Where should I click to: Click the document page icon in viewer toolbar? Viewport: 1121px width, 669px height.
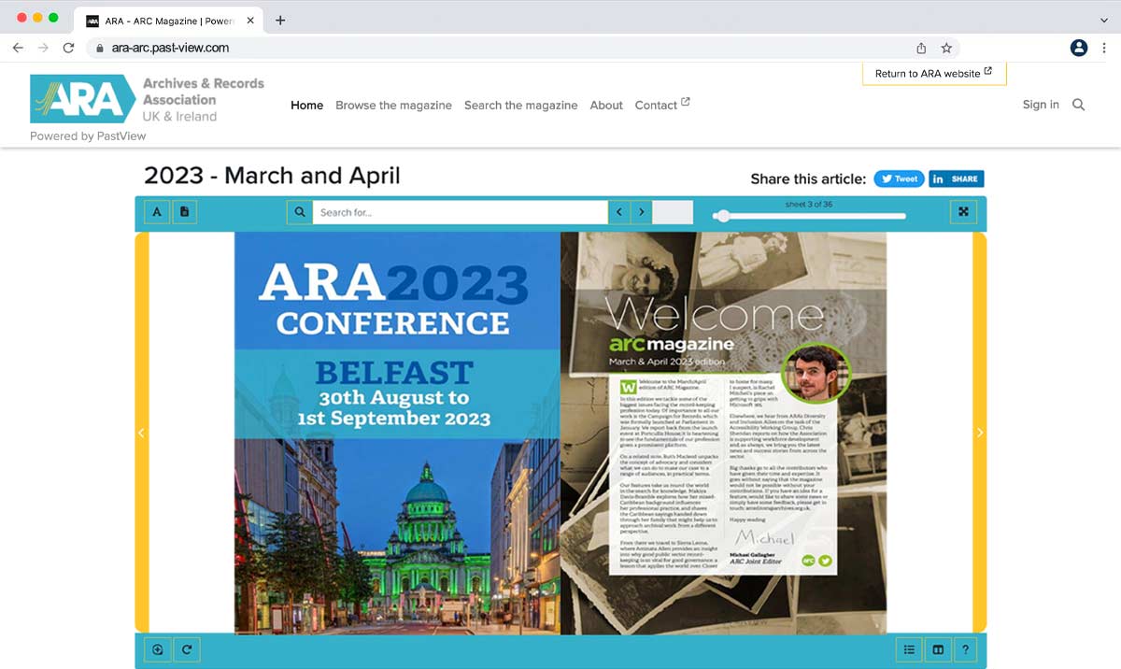click(184, 212)
